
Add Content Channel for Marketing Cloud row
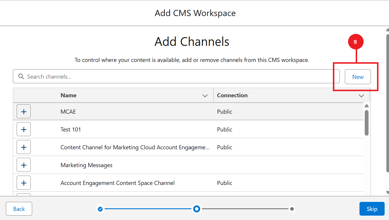[x=24, y=147]
